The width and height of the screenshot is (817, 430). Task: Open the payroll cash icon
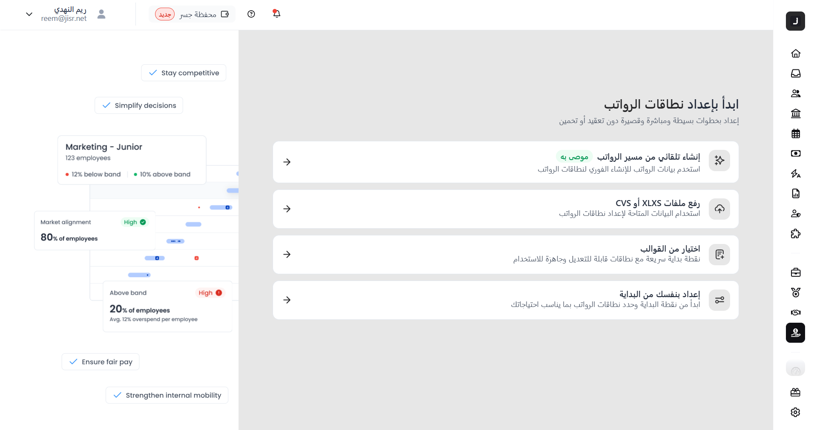[795, 153]
